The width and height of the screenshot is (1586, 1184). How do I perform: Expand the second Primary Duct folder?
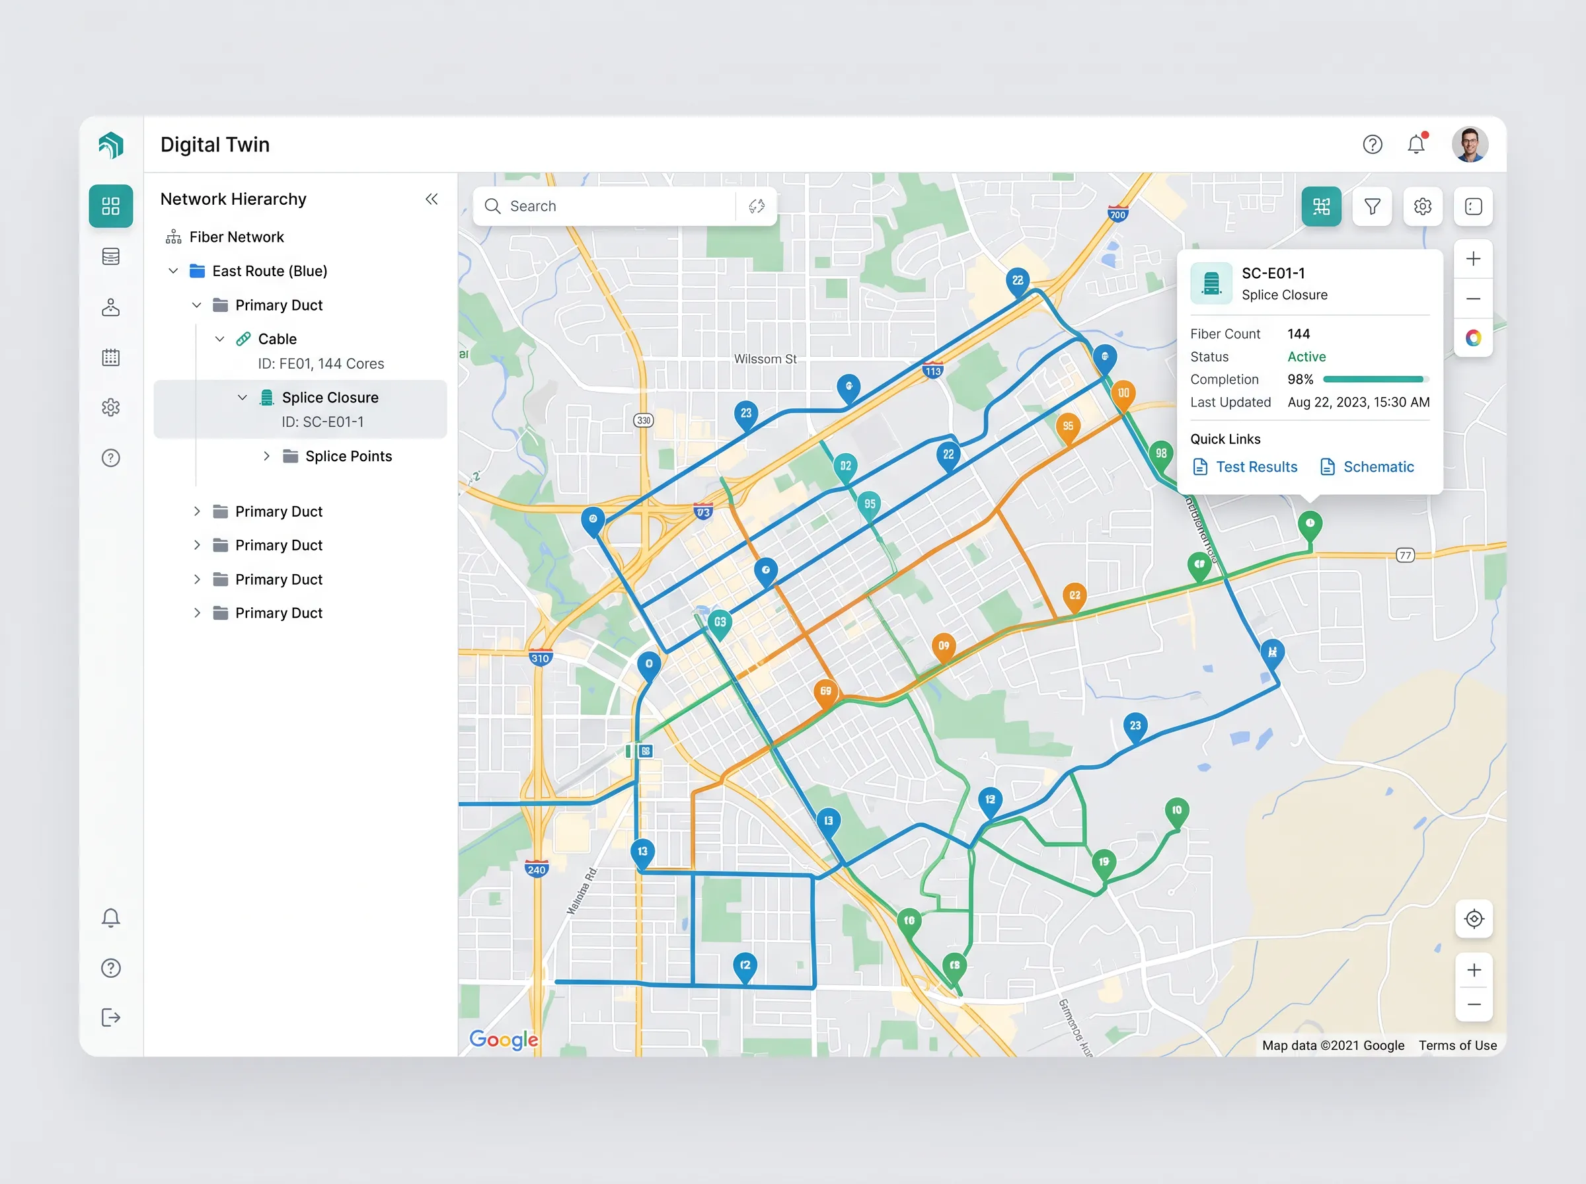(197, 512)
